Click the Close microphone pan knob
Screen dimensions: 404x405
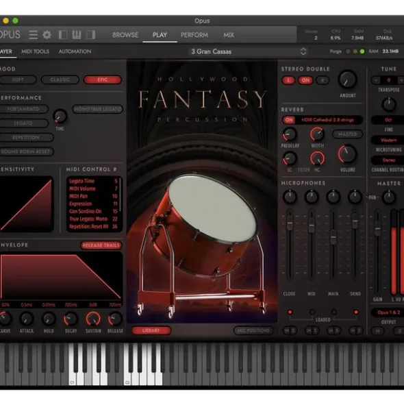pos(290,197)
